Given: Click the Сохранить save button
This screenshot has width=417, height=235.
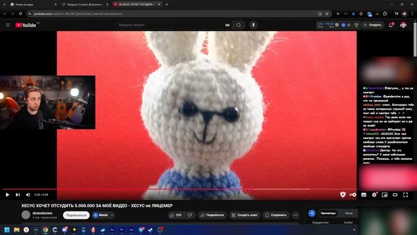Looking at the screenshot, I should point(276,215).
